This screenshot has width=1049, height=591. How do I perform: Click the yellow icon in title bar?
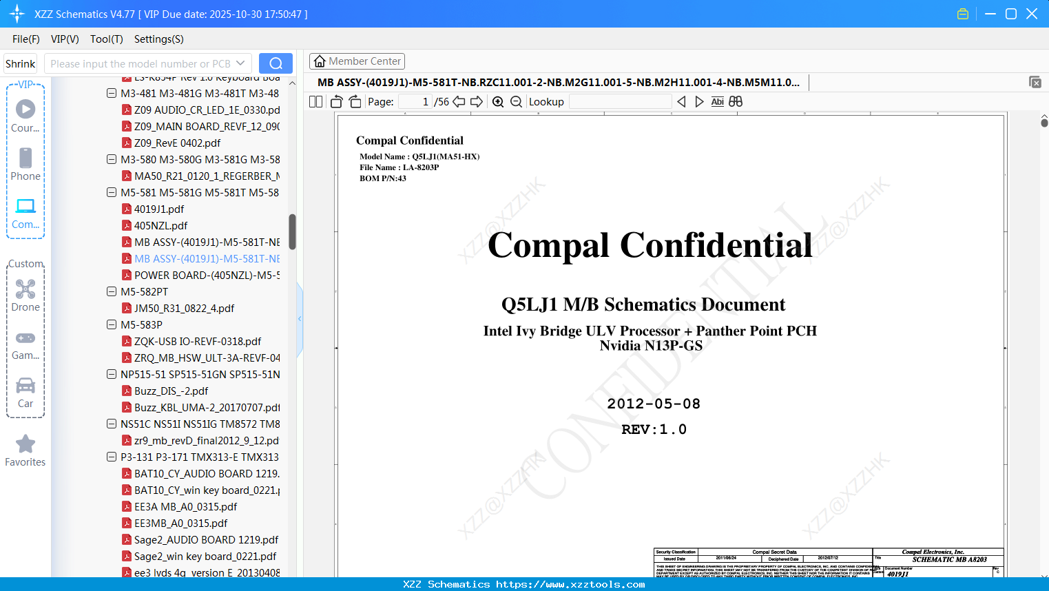pos(963,14)
